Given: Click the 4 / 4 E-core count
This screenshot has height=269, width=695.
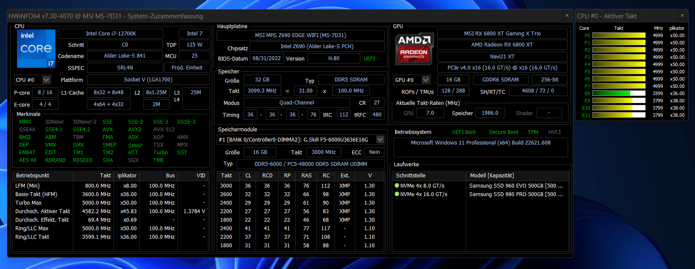Looking at the screenshot, I should 45,104.
